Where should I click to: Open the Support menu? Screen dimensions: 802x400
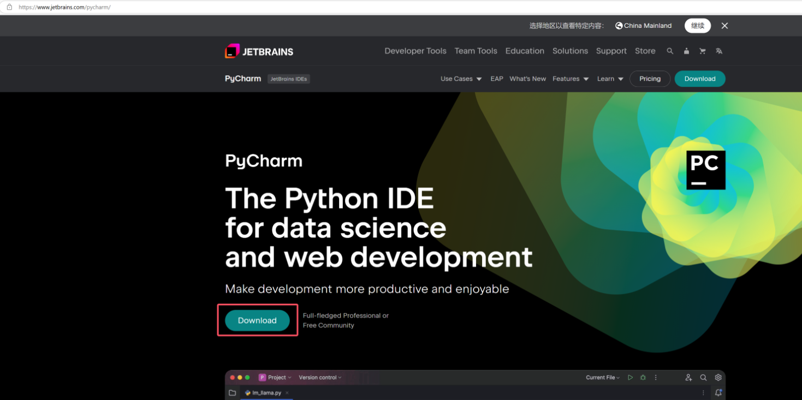[611, 51]
